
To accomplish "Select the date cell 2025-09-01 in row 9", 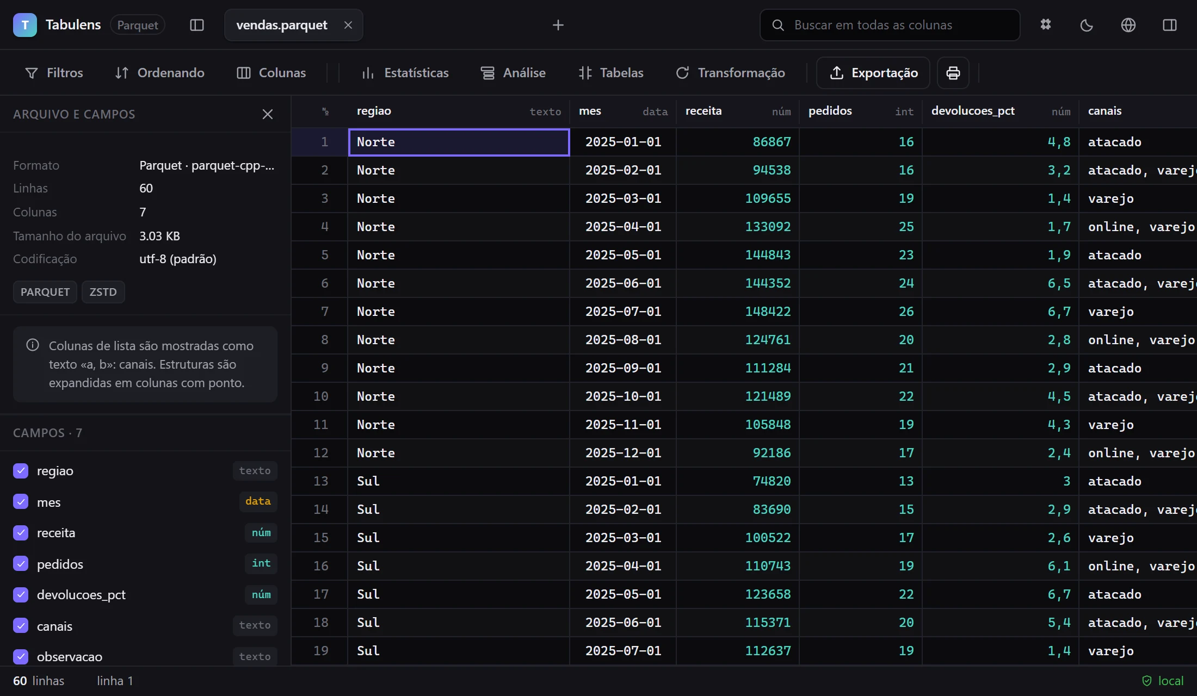I will 623,368.
